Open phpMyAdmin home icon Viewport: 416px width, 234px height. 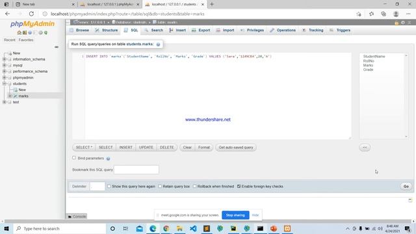[x=19, y=32]
